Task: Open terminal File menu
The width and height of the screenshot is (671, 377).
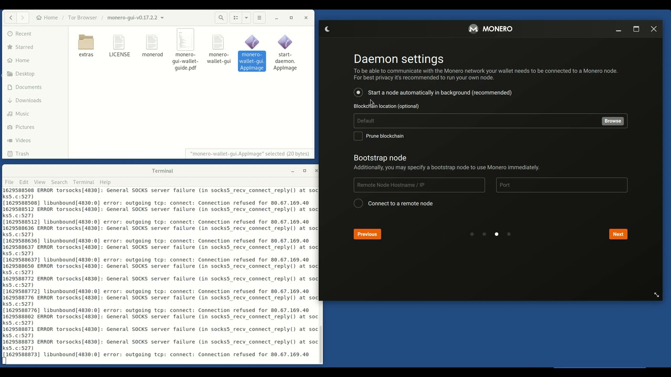Action: point(9,182)
